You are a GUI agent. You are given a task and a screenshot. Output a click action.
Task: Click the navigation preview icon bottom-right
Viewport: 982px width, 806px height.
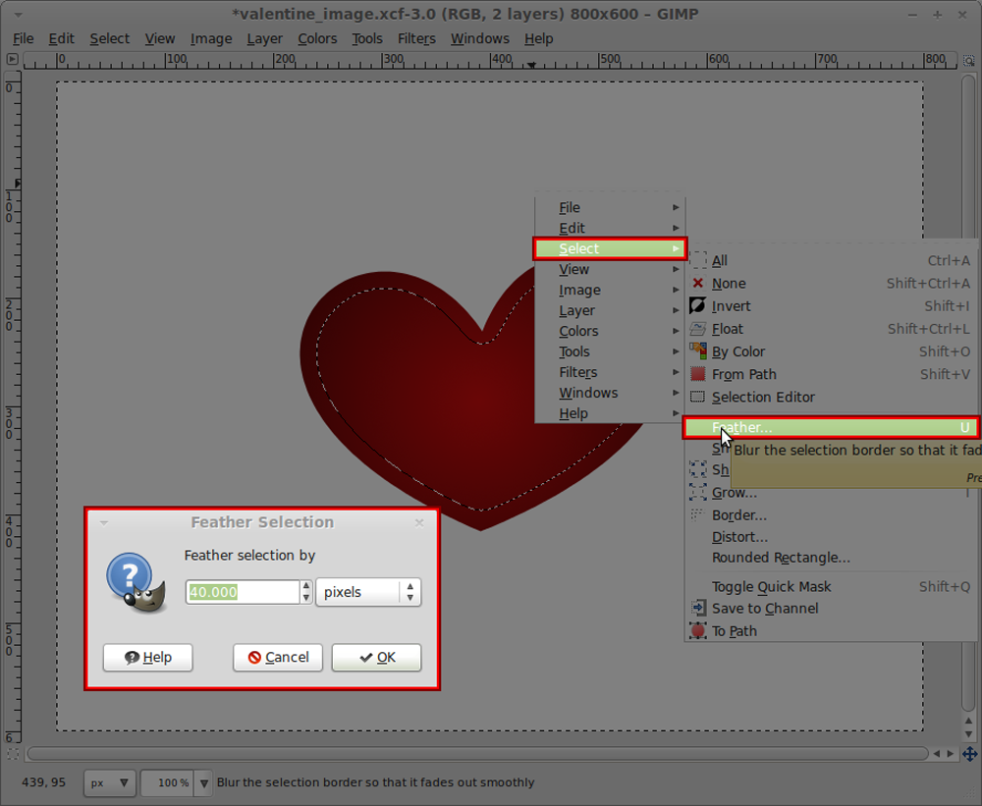tap(968, 752)
